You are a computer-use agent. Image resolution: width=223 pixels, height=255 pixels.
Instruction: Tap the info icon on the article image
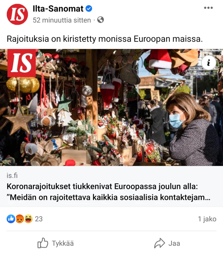(x=208, y=63)
